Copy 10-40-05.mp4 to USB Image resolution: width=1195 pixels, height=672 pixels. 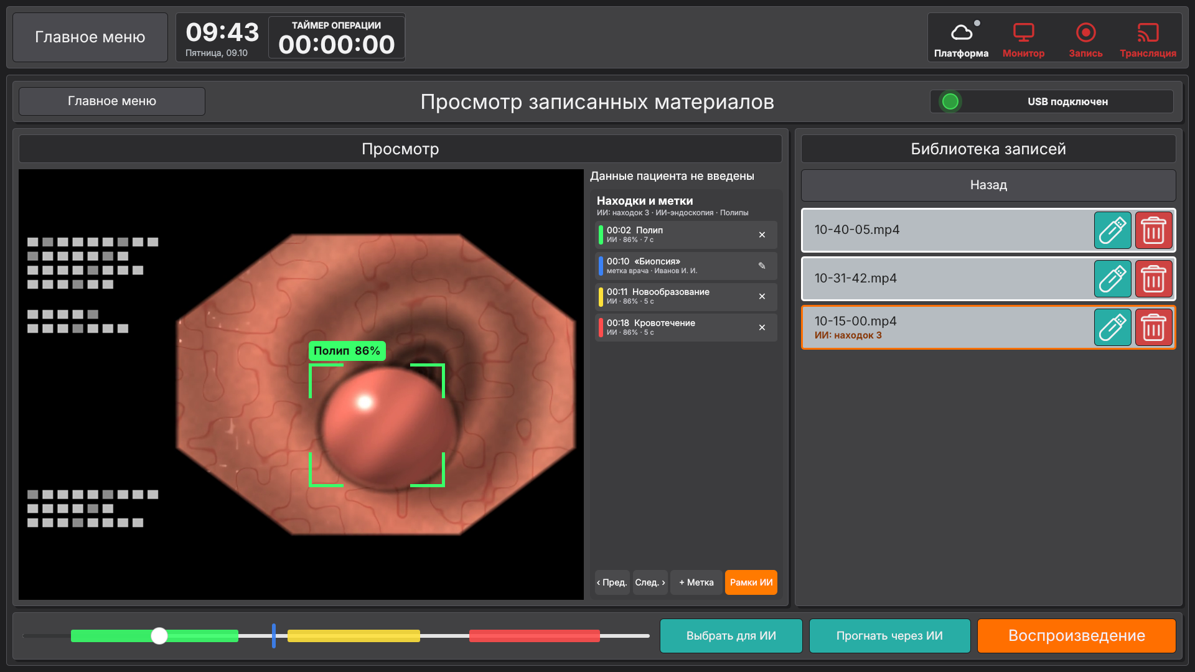[x=1113, y=230]
